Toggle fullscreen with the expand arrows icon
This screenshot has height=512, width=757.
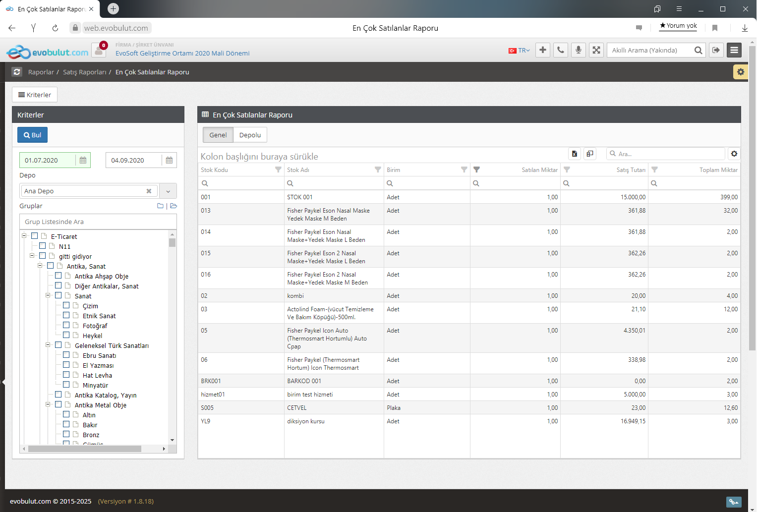click(596, 50)
